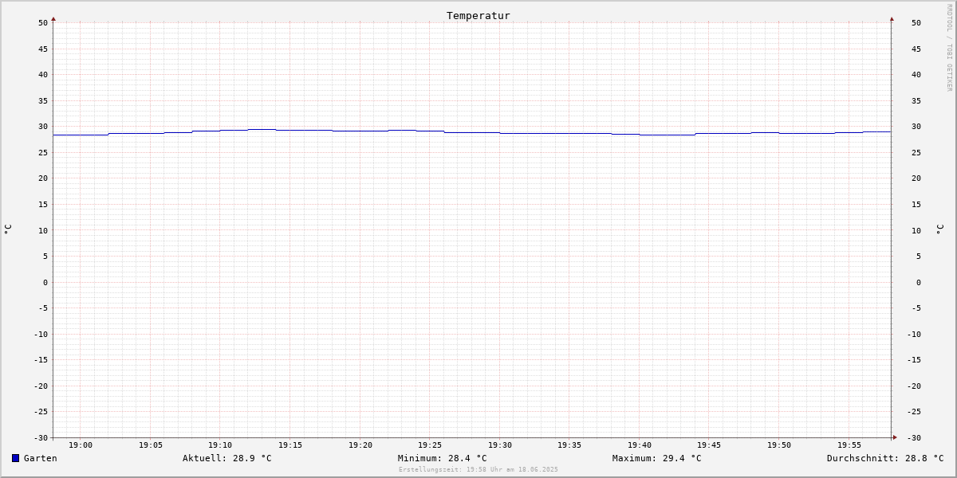957x478 pixels.
Task: Select the Garten legend label
Action: pos(41,458)
